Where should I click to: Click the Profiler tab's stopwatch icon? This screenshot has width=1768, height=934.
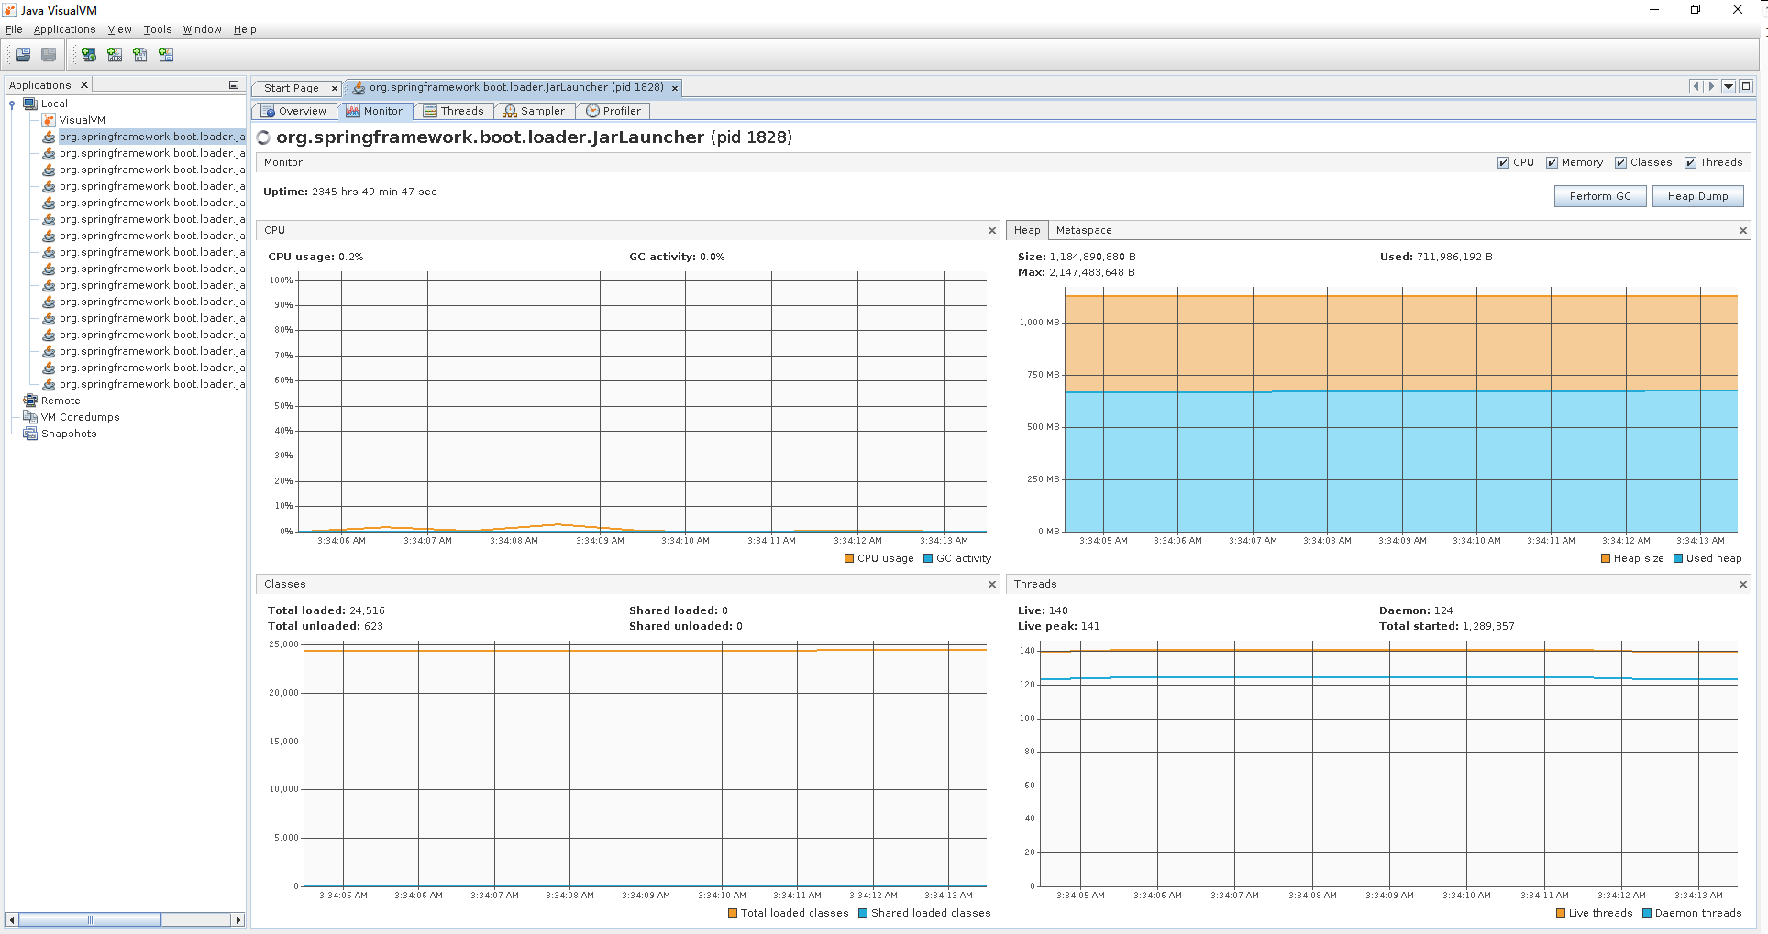click(592, 111)
